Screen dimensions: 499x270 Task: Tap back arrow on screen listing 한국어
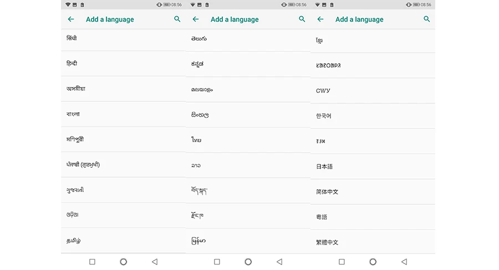[320, 19]
